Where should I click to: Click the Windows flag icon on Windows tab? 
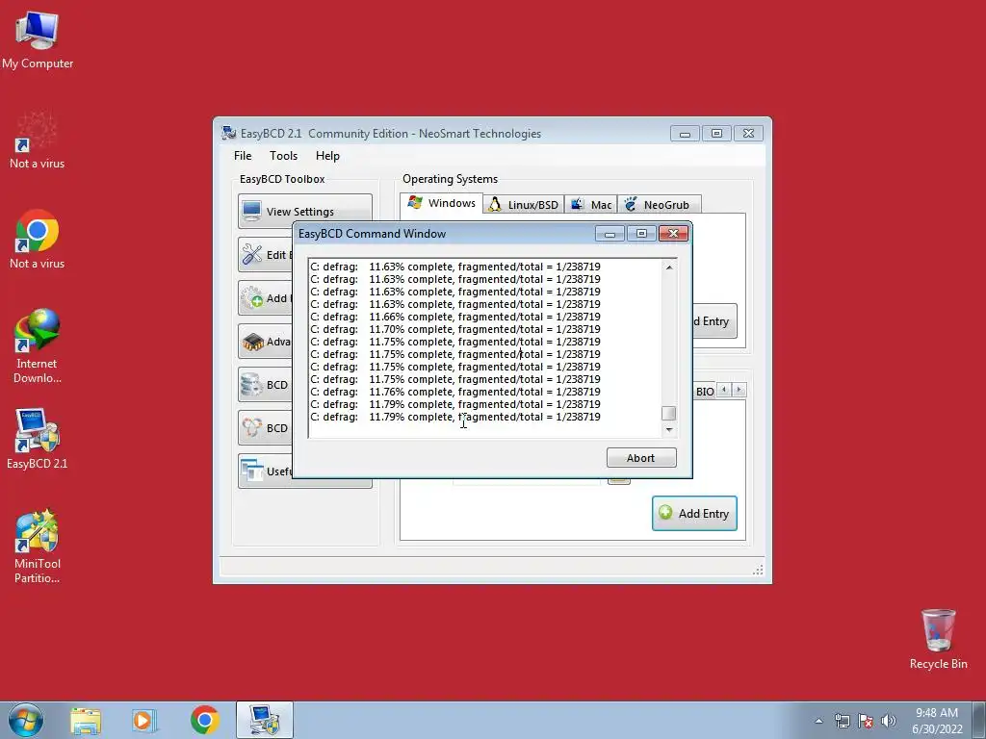click(x=415, y=202)
